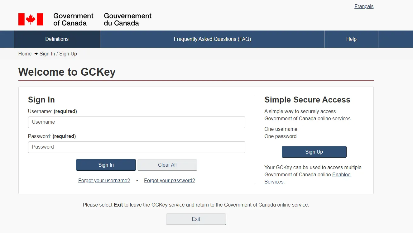The width and height of the screenshot is (413, 233).
Task: Focus the Username input field
Action: point(137,122)
